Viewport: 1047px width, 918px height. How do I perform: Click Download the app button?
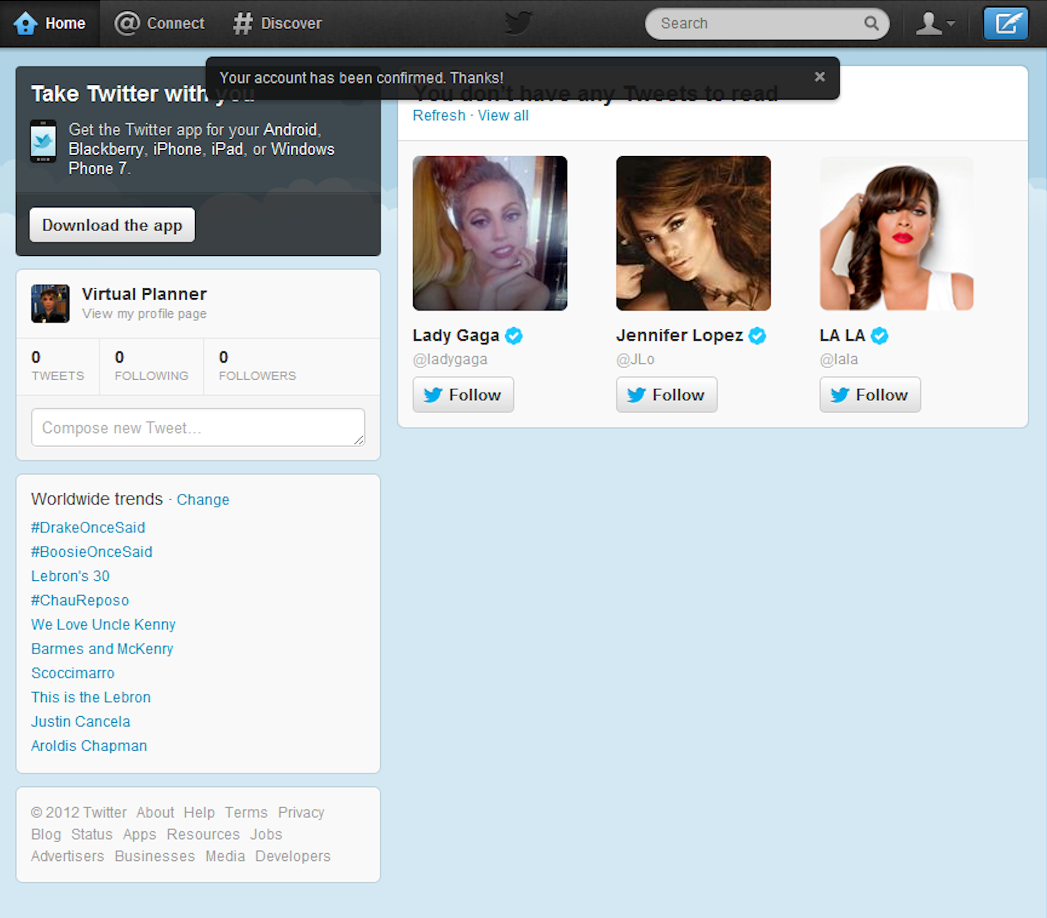[x=112, y=225]
